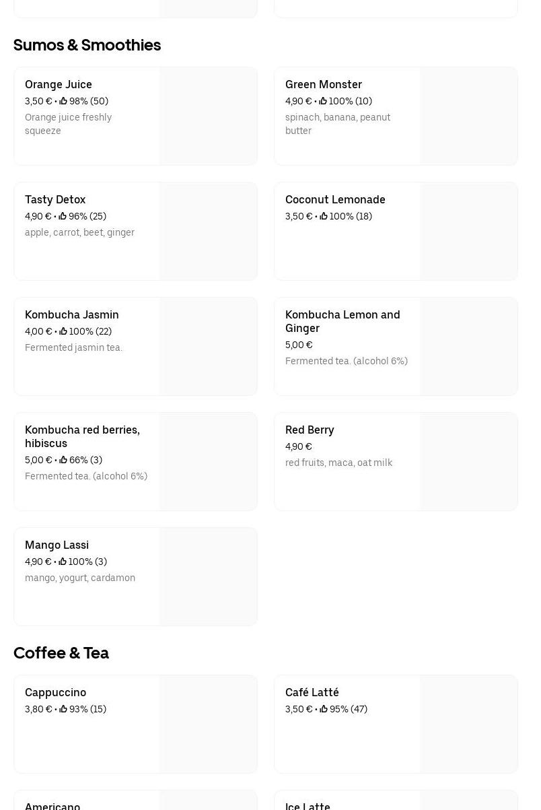Open the Green Monster image placeholder

point(468,116)
